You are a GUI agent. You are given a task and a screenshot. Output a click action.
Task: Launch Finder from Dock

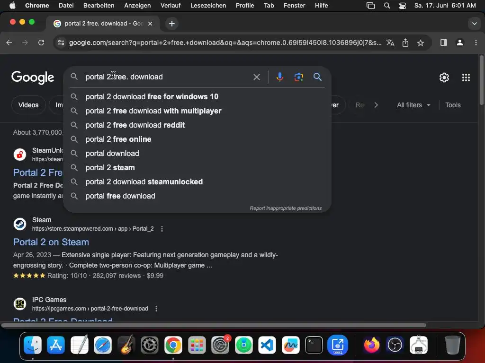pos(33,345)
